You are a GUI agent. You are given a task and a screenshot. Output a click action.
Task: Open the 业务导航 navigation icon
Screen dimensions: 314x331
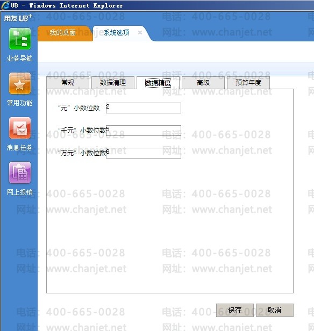coord(20,39)
